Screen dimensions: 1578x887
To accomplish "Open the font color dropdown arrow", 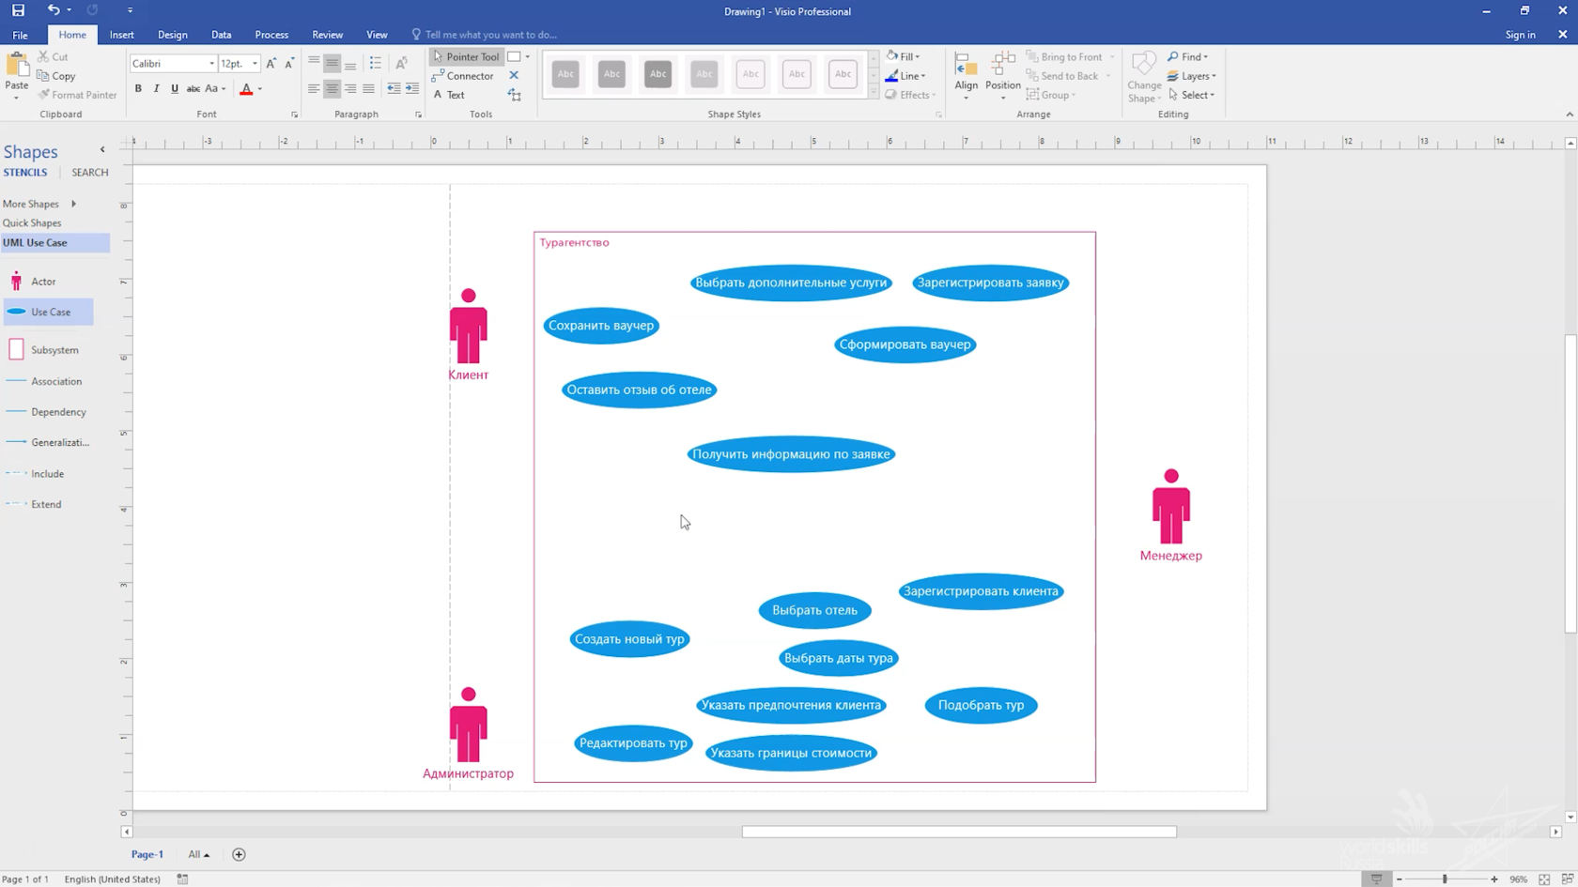I will pyautogui.click(x=260, y=89).
